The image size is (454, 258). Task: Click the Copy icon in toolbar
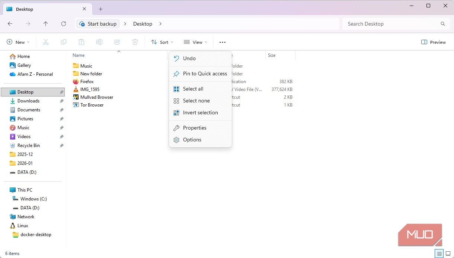click(x=64, y=42)
